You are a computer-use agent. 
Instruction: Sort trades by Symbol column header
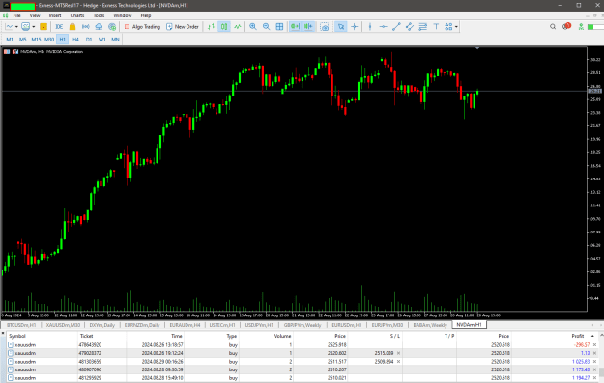17,336
